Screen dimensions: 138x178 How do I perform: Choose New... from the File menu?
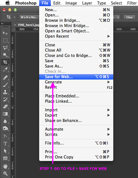[76, 10]
